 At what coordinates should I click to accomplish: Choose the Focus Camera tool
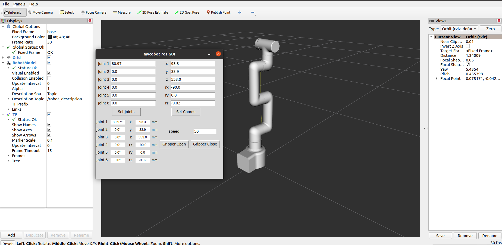point(93,12)
